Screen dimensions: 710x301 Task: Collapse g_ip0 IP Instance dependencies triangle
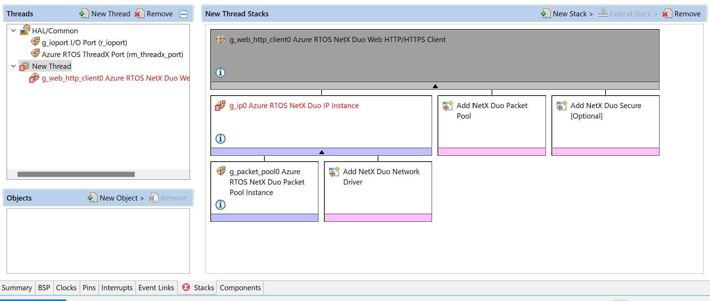pos(322,152)
